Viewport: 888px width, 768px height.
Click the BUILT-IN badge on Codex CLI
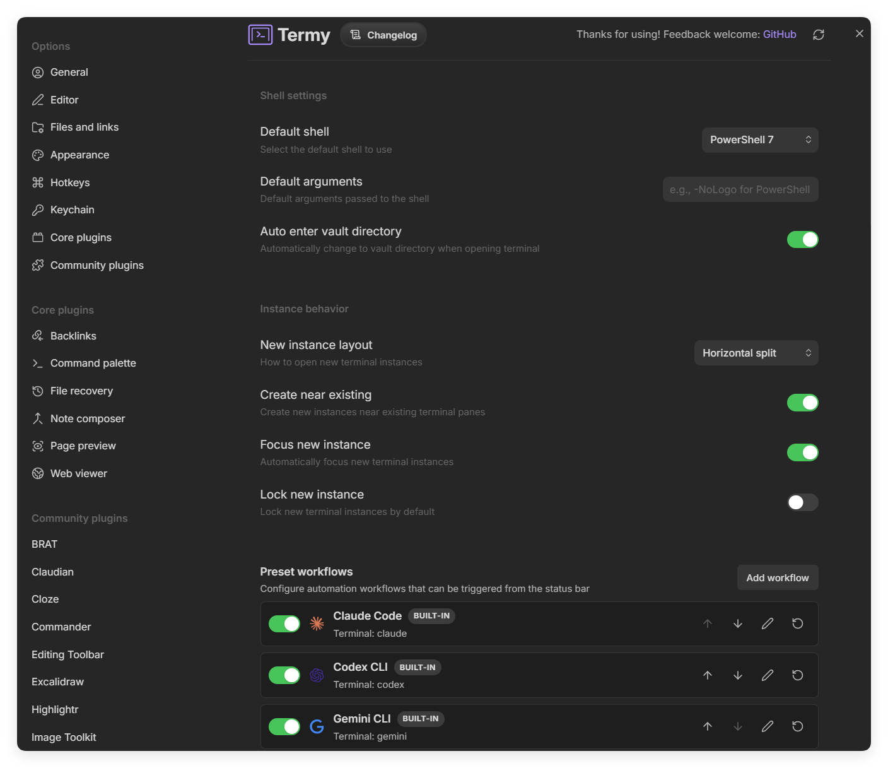(418, 667)
